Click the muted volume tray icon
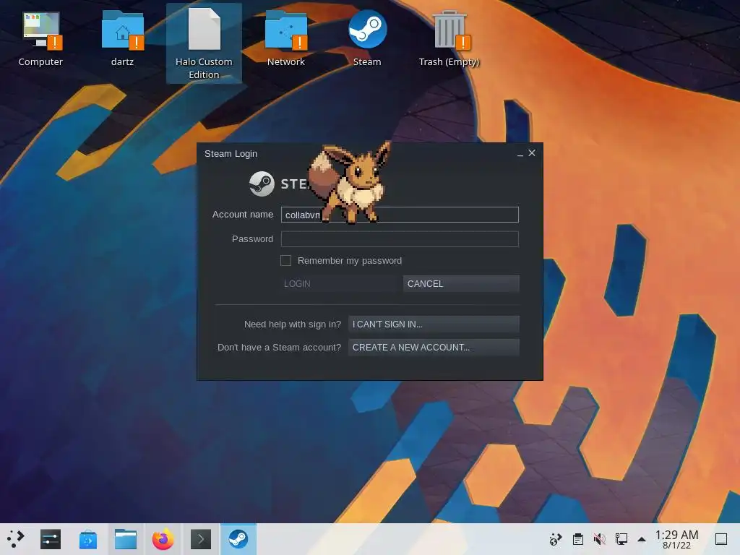740x555 pixels. click(599, 539)
